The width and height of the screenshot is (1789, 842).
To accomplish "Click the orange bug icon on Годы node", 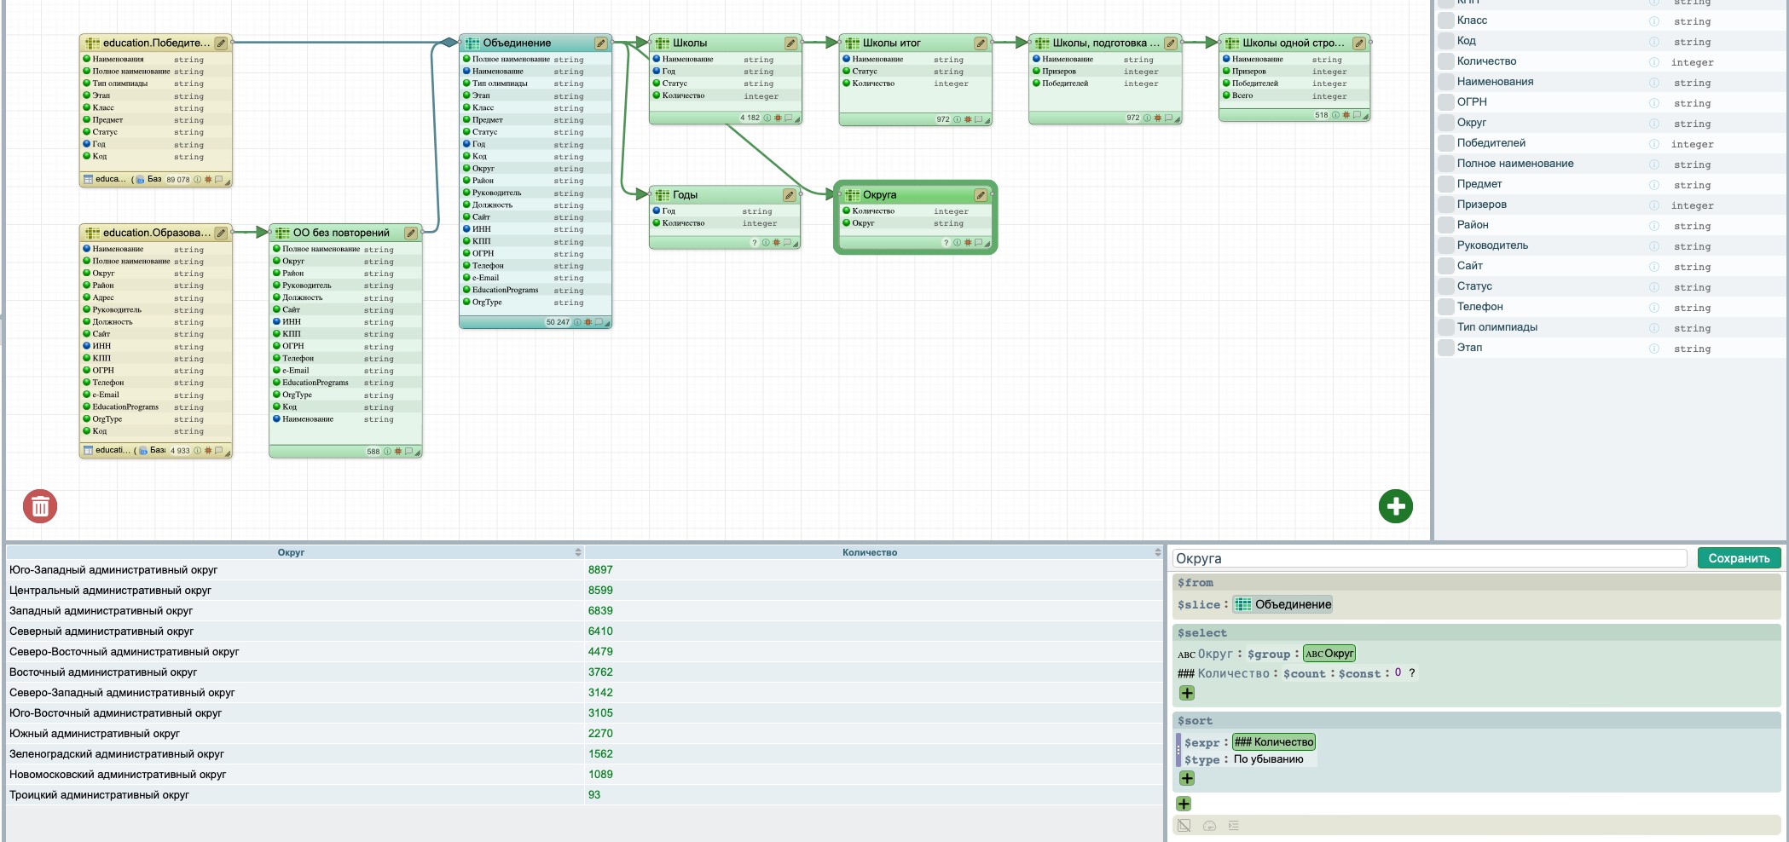I will point(776,243).
